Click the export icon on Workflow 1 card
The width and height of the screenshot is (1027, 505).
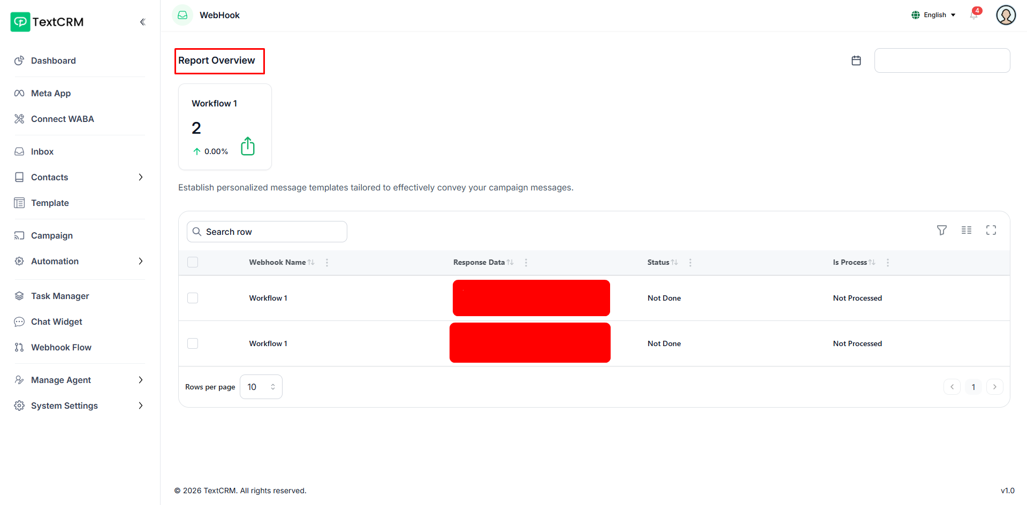[x=248, y=146]
